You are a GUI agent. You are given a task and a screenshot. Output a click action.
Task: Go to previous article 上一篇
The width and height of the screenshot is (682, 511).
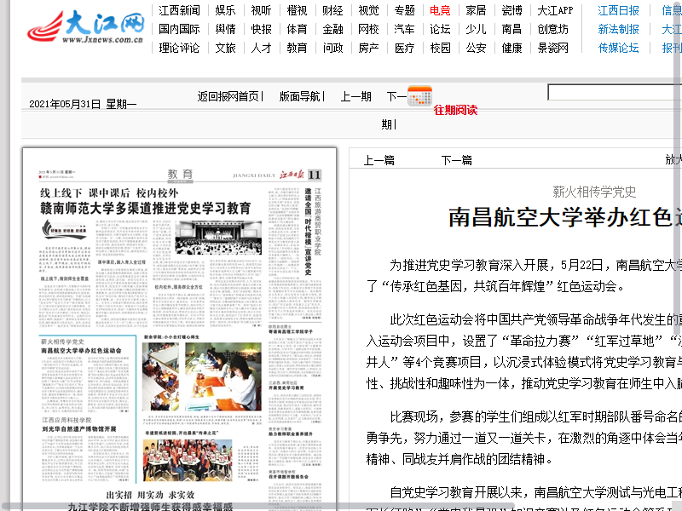pos(379,160)
